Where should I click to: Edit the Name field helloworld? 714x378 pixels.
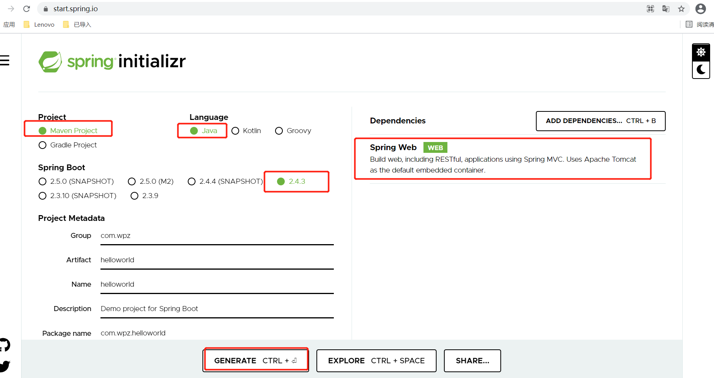pos(217,285)
